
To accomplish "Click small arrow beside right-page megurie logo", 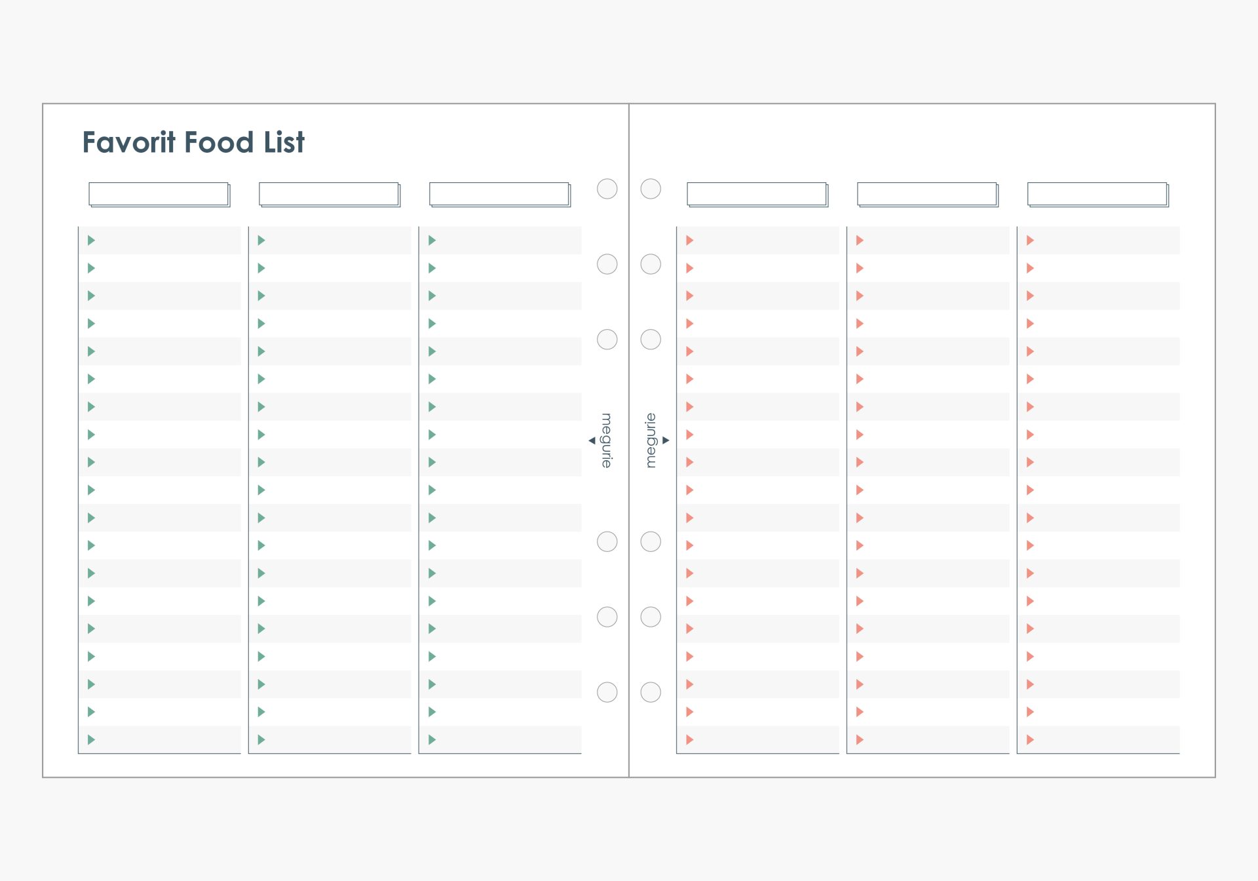I will 666,440.
